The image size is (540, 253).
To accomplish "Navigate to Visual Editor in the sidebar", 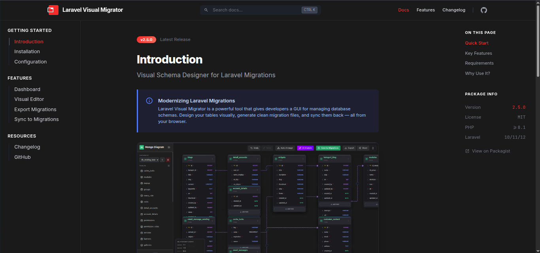I will pyautogui.click(x=29, y=99).
